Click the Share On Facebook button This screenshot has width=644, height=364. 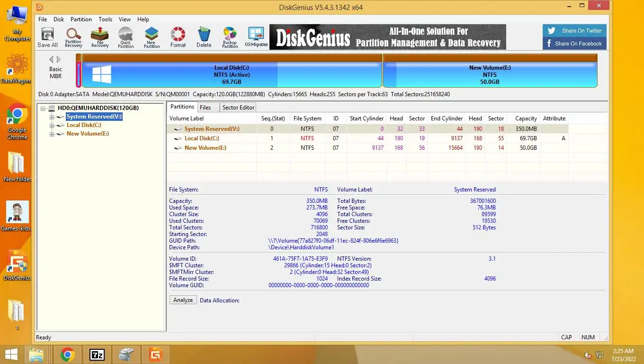click(x=574, y=44)
